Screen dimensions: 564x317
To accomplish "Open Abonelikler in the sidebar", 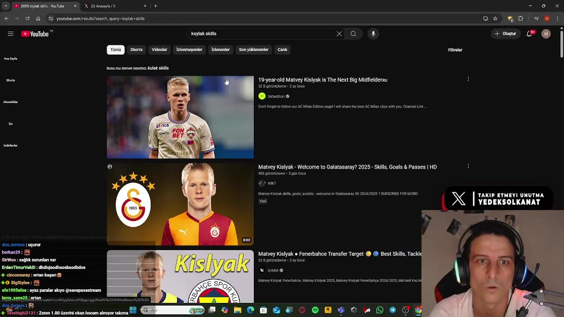I will [x=11, y=102].
